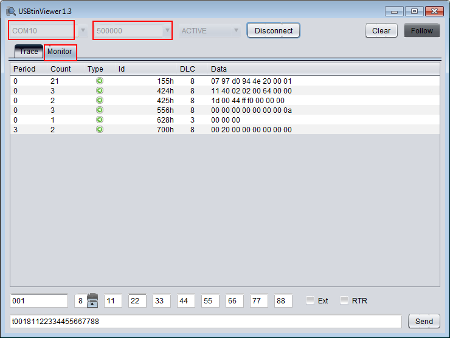
Task: Clear the message list with Clear
Action: [x=381, y=30]
